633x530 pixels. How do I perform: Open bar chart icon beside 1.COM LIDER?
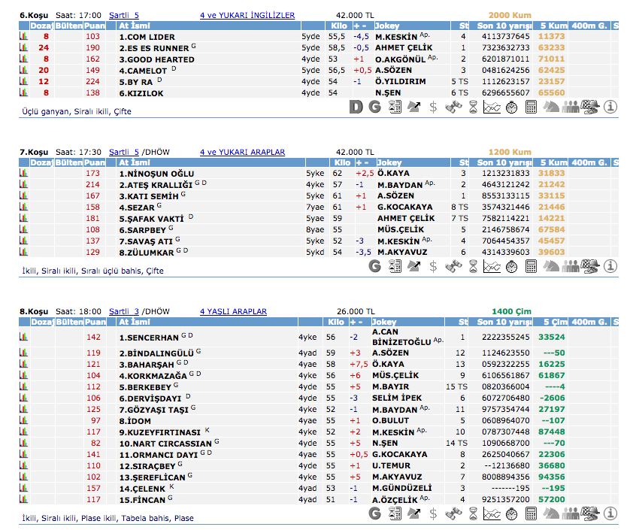[23, 36]
